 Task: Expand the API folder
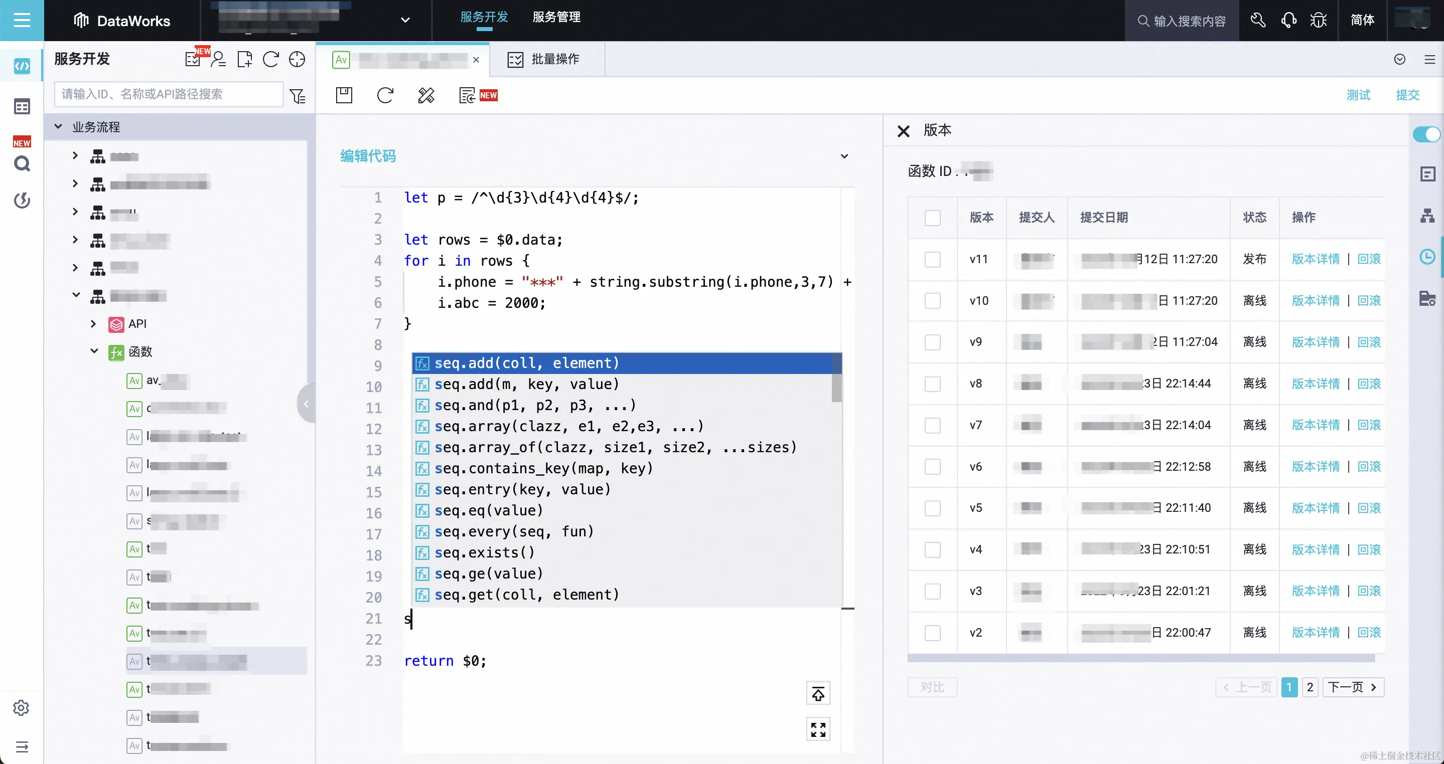click(x=93, y=324)
